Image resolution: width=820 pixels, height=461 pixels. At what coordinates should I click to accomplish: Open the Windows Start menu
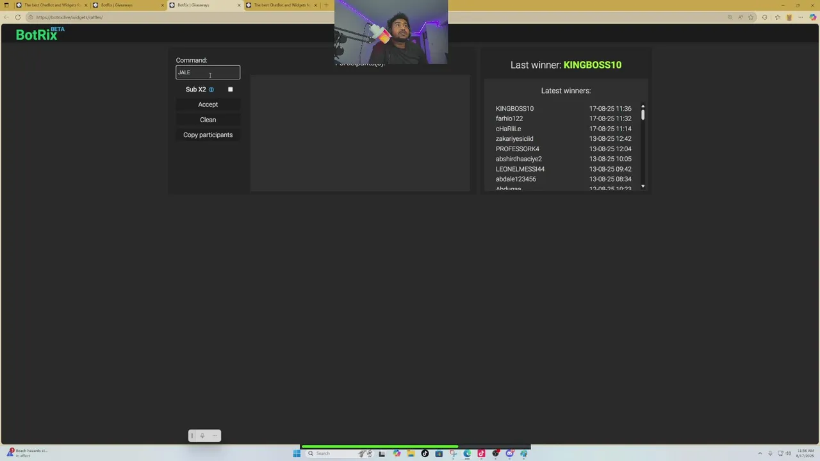pos(297,453)
